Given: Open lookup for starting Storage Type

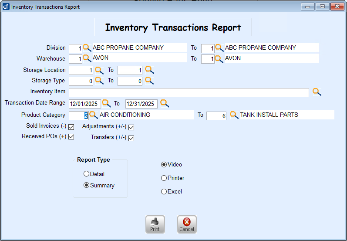Looking at the screenshot, I should pos(99,81).
